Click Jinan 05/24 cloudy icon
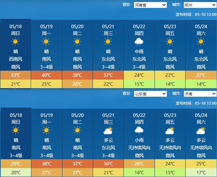217x177 pixels. (201, 130)
